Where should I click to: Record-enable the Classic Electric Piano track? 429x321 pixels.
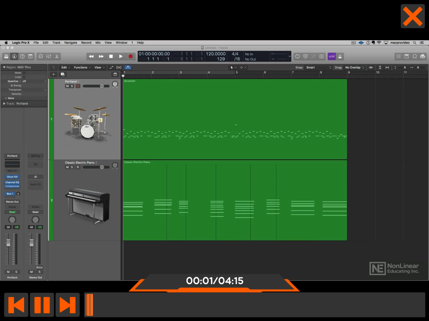point(78,167)
